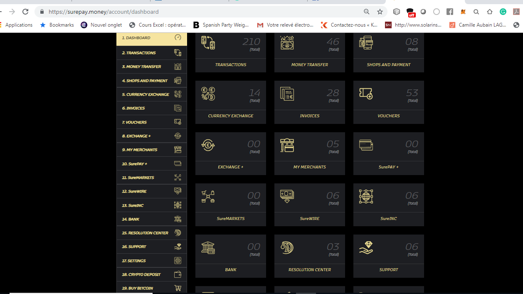Screen dimensions: 523x294
Task: Click the Resolution Center sidebar icon
Action: pos(178,233)
